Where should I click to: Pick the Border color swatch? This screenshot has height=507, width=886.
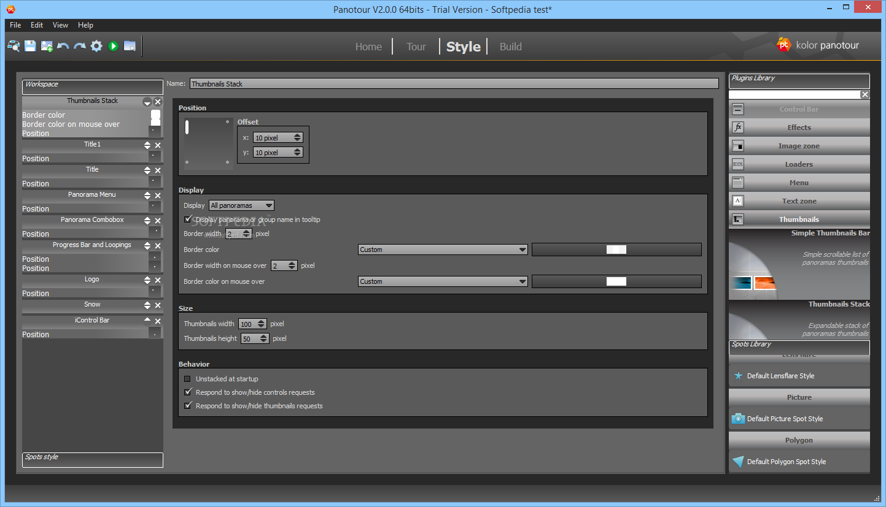(616, 250)
